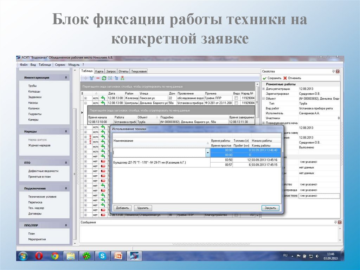The width and height of the screenshot is (360, 270).
Task: Click the green refresh icon in table toolbar
Action: point(104,78)
